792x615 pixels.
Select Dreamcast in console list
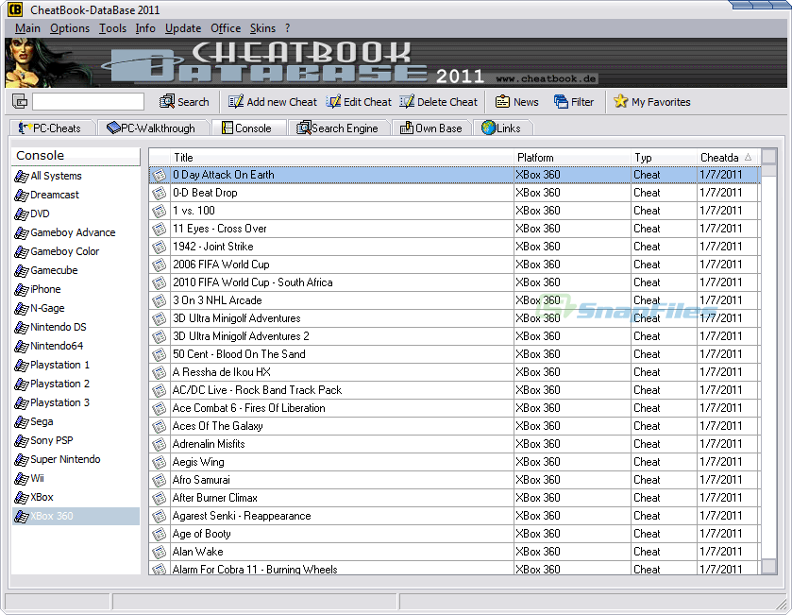(x=76, y=195)
